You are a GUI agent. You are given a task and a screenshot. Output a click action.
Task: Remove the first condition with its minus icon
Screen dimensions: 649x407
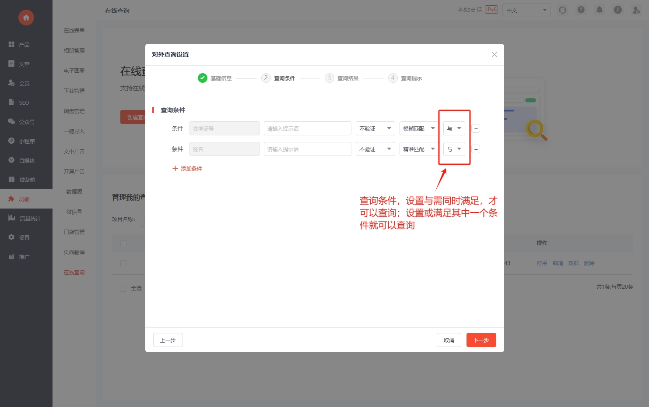click(x=476, y=129)
